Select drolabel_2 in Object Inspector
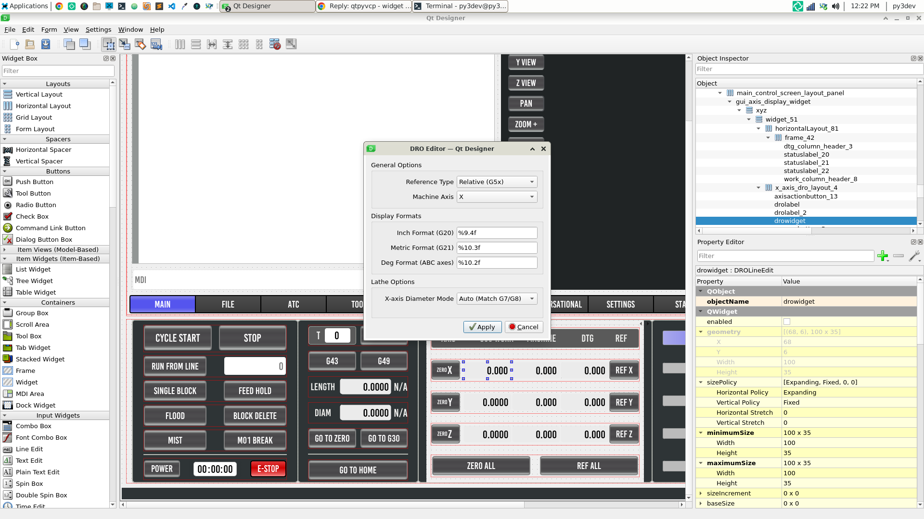Screen dimensions: 924x519 coord(790,213)
